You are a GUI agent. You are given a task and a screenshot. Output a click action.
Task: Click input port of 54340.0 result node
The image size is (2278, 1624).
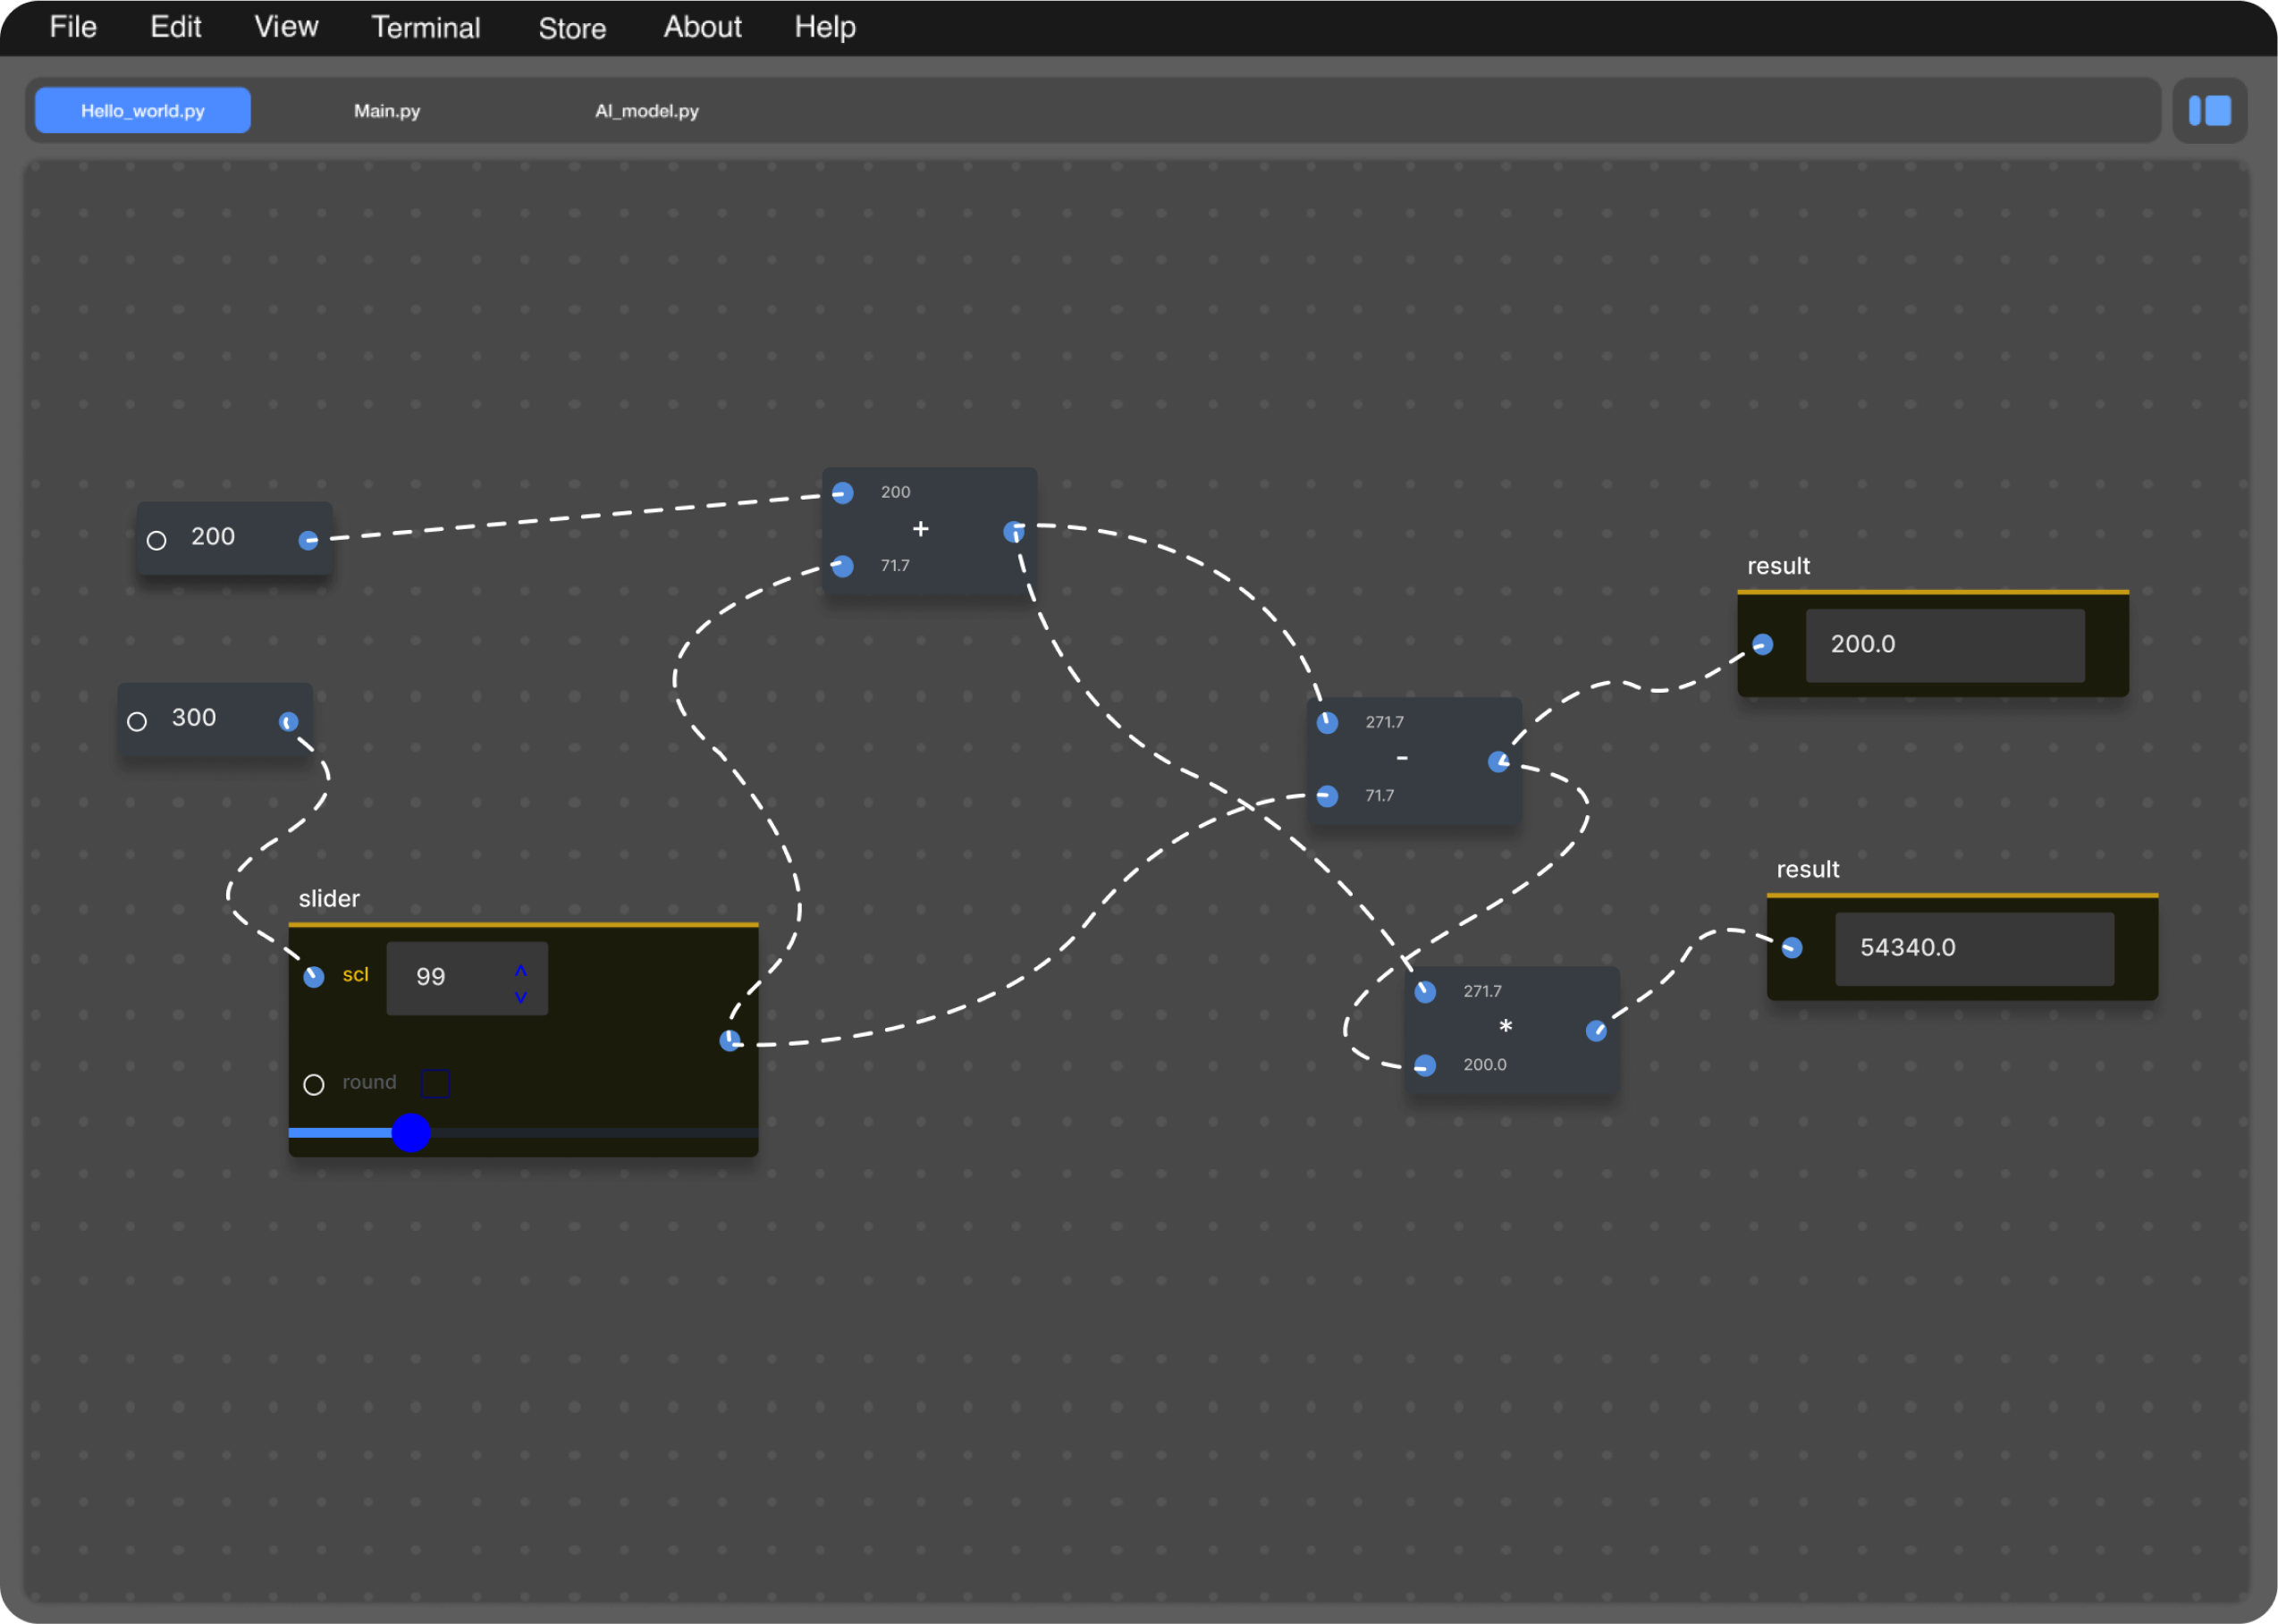tap(1791, 947)
